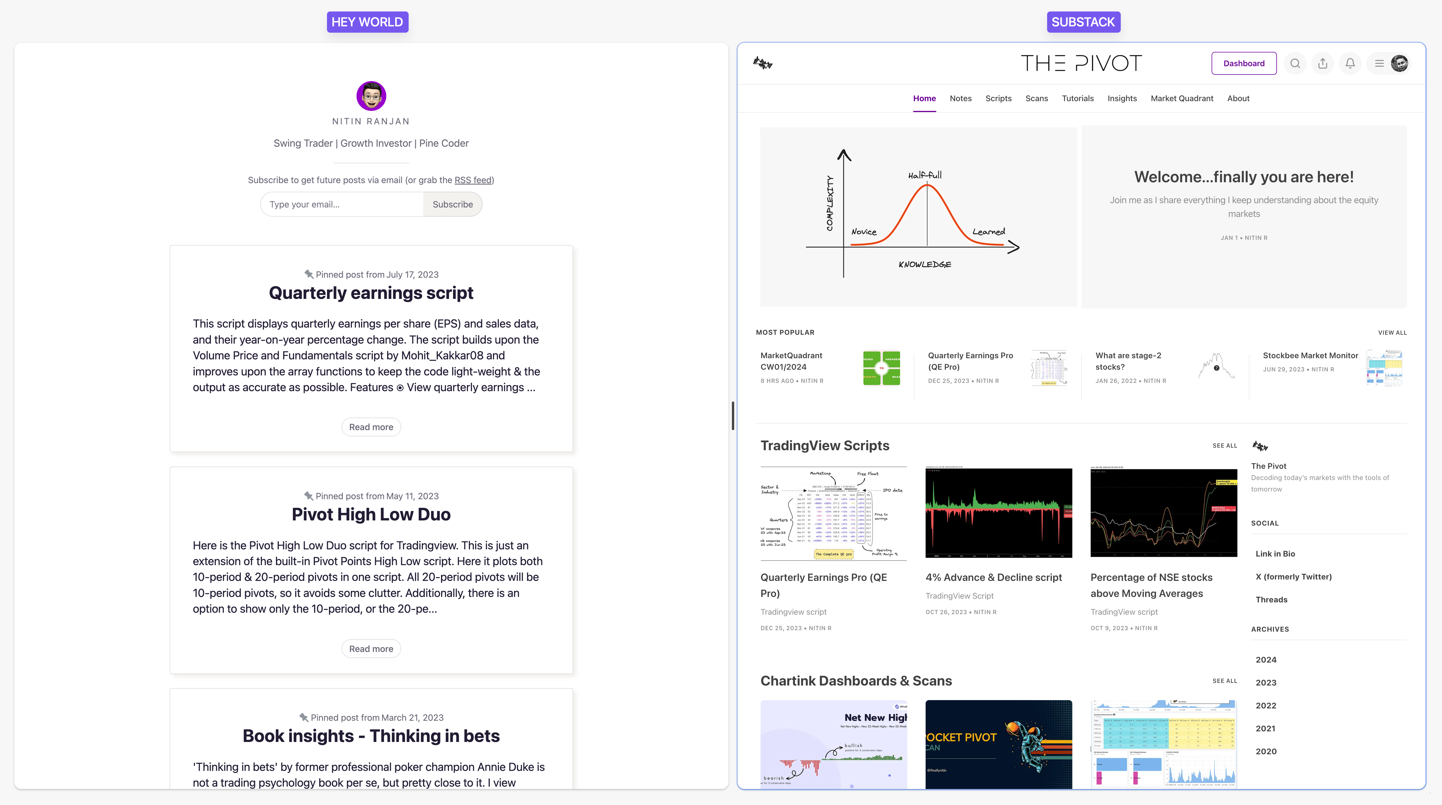Open the 2021 archive
The image size is (1442, 805).
click(x=1265, y=728)
